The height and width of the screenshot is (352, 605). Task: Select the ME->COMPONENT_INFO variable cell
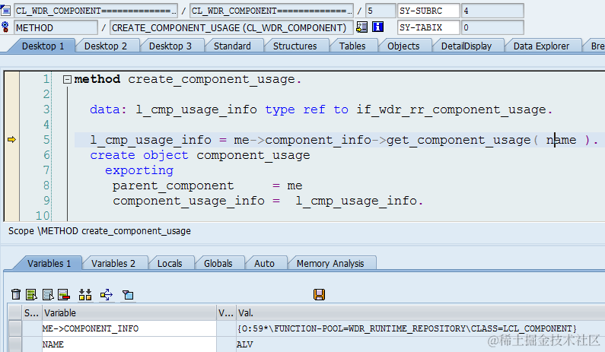pos(129,328)
